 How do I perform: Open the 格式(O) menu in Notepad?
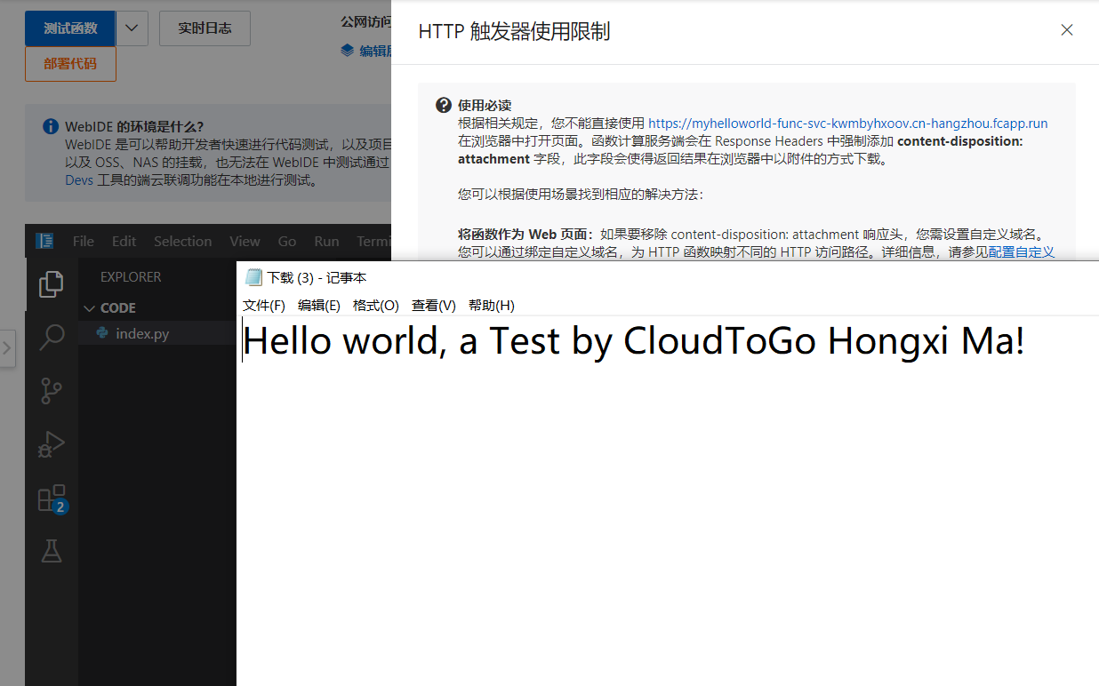[x=375, y=305]
